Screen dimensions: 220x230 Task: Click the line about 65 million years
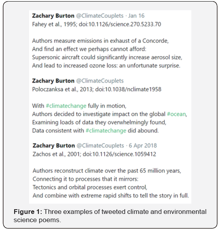(107, 171)
